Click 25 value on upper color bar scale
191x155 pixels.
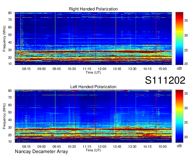186,50
